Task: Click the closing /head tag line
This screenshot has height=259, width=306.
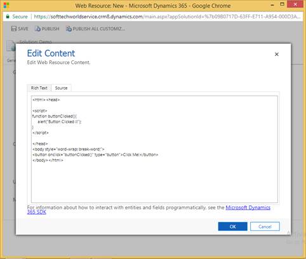Action: point(40,143)
